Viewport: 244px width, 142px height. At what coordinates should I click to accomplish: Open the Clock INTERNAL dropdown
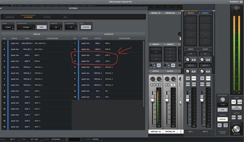tap(57, 139)
